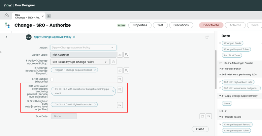Select the Changed Fields data pill
The image size is (262, 136).
coord(232,43)
